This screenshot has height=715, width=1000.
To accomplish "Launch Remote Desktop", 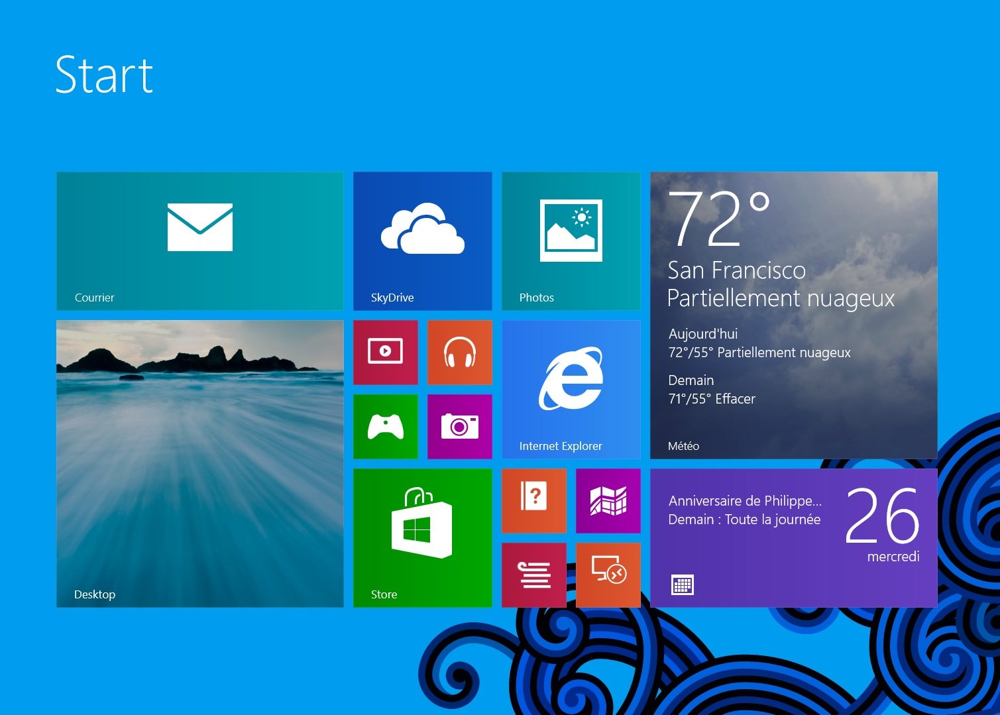I will point(608,575).
